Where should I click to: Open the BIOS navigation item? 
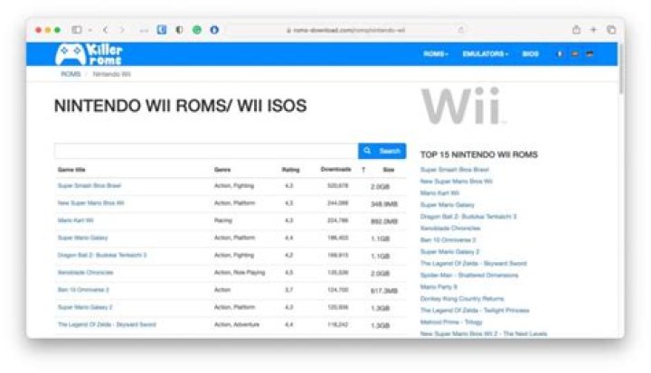click(531, 54)
